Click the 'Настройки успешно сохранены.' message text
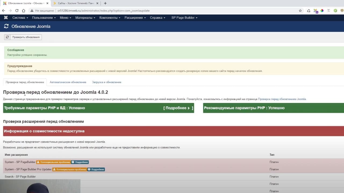 [x=27, y=55]
